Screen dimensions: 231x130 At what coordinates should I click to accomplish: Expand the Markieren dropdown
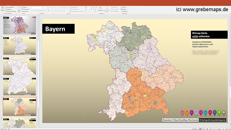124,11
